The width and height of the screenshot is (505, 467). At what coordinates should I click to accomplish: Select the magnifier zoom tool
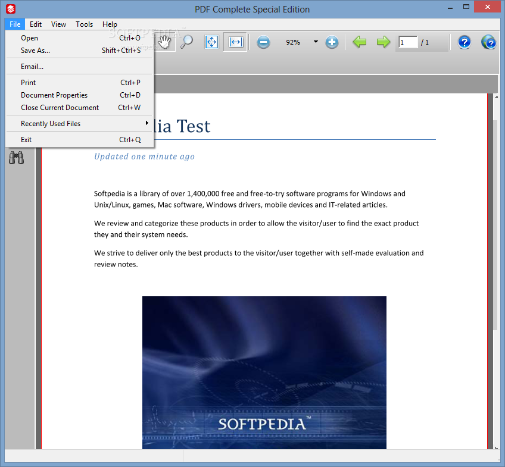click(186, 42)
